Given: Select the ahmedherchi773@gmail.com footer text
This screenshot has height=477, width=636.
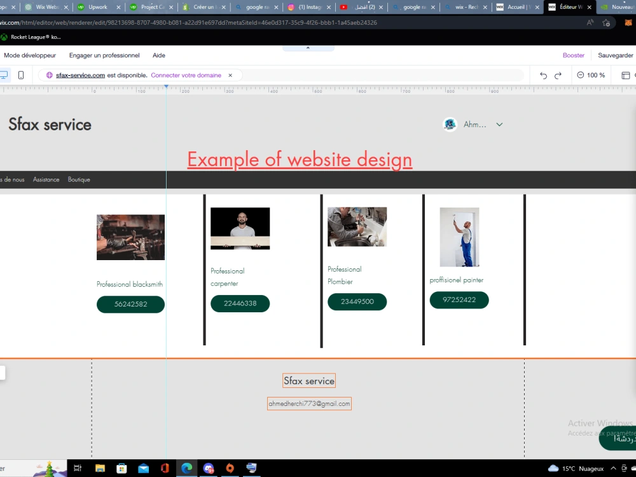Looking at the screenshot, I should point(309,404).
